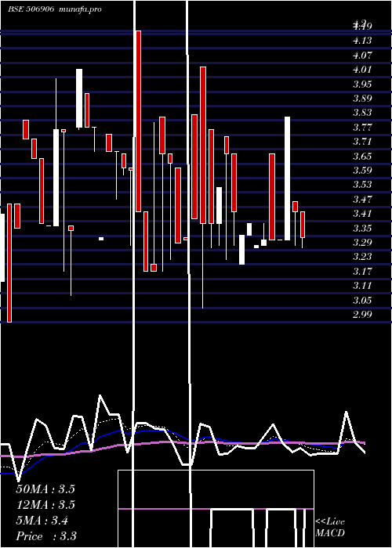Click the 2.99 price axis label
The image size is (392, 548).
pos(362,315)
